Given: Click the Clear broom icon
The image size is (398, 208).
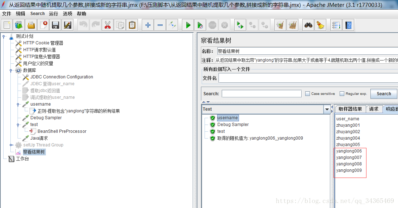Looking at the screenshot, I should 280,25.
